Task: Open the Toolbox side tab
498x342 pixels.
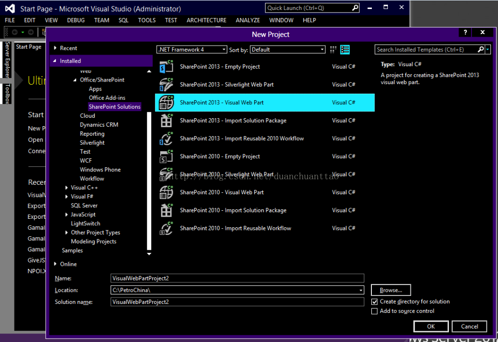Action: point(8,94)
